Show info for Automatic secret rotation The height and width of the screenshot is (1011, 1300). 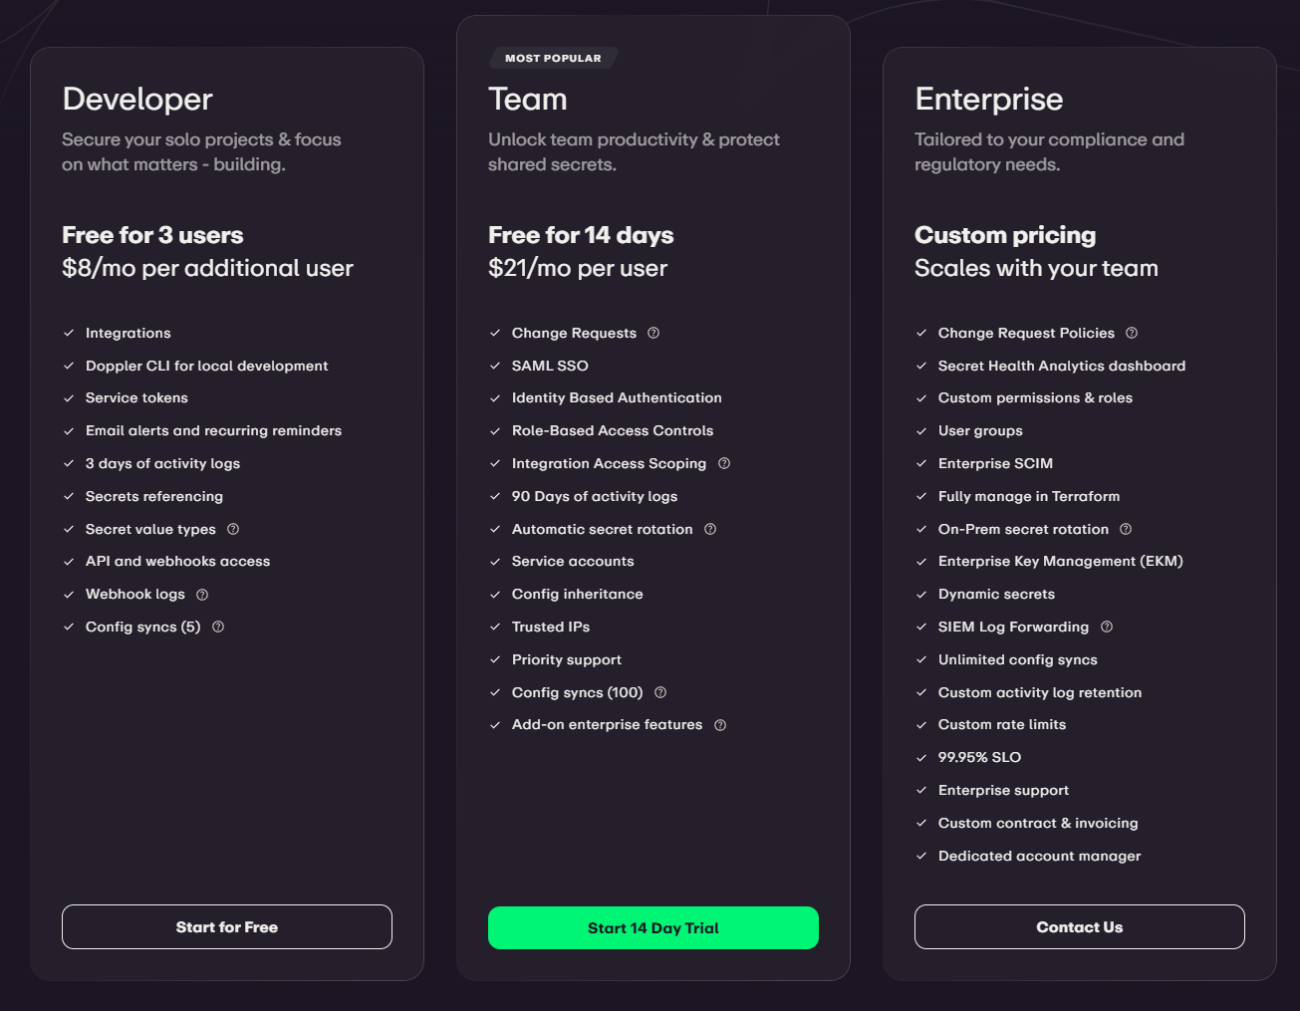710,529
